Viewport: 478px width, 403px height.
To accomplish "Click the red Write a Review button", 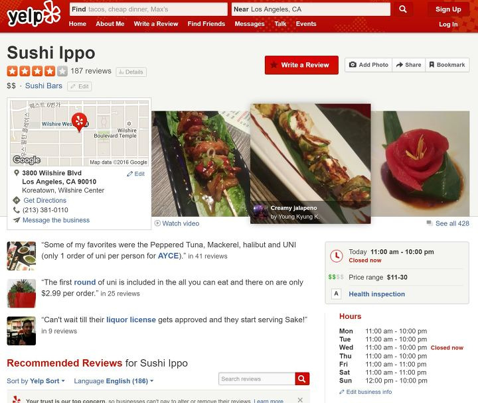I will (x=301, y=65).
